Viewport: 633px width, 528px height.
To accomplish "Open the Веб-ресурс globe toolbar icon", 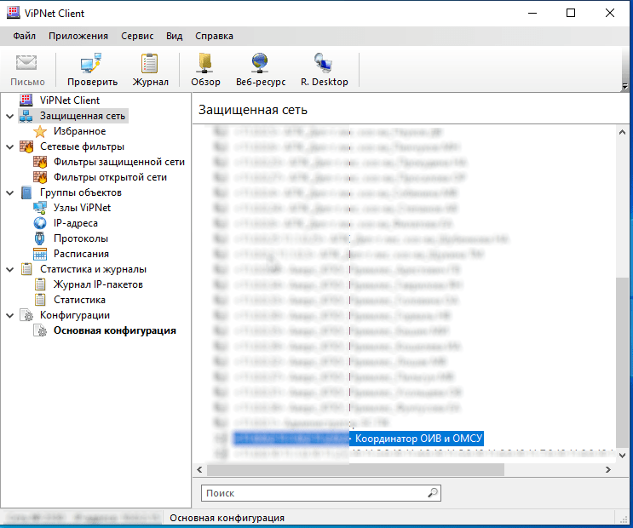I will click(260, 63).
